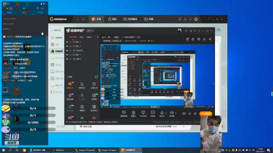
Task: Open the Windows Start menu
Action: click(3, 150)
